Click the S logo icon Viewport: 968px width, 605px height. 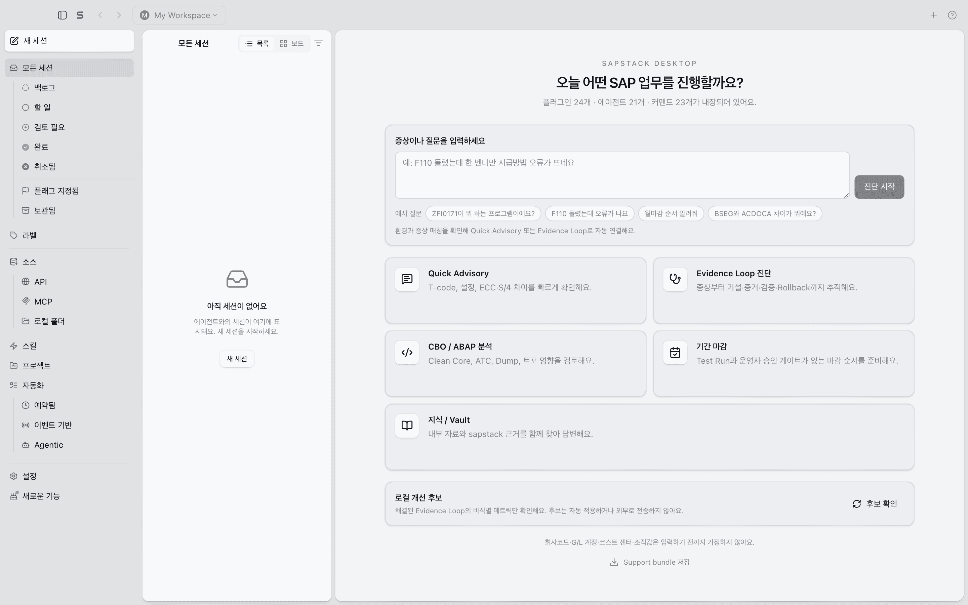coord(80,15)
